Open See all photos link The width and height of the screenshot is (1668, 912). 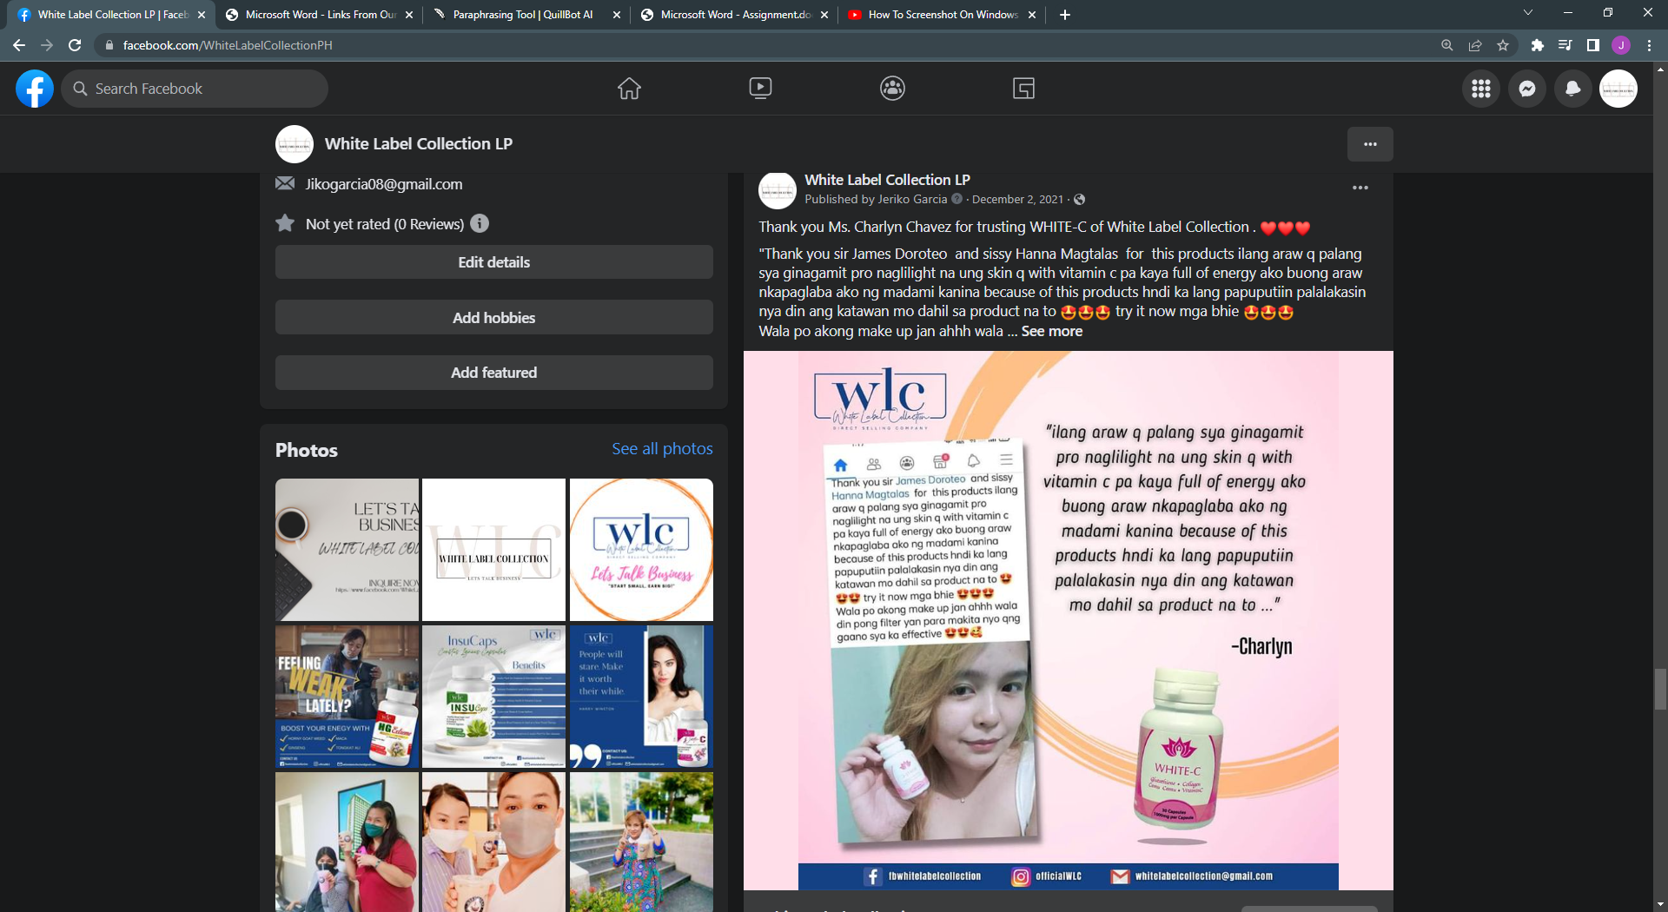pos(662,448)
